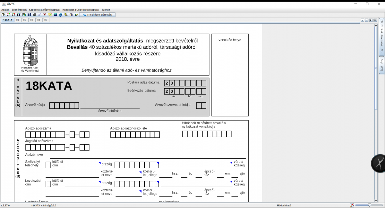385x208 pixels.
Task: Click Frissítések elérhetők! button
Action: (97, 15)
